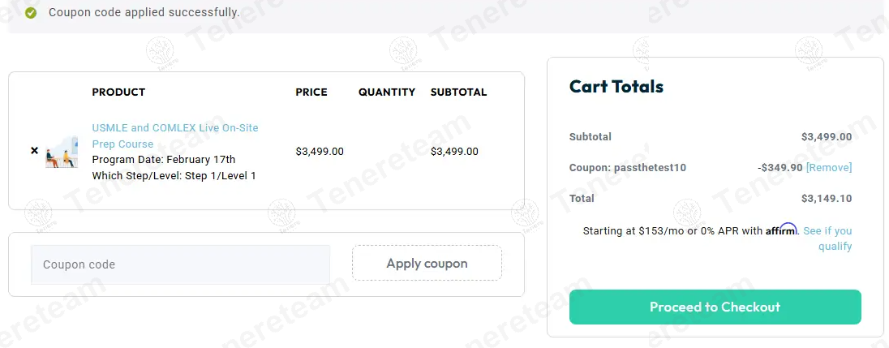The image size is (889, 348).
Task: Click the PRICE column header
Action: (x=311, y=92)
